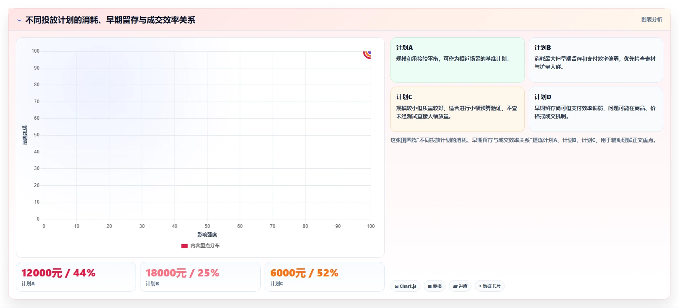Toggle the 内容重点分布 legend color swatch
679x308 pixels.
tap(185, 246)
